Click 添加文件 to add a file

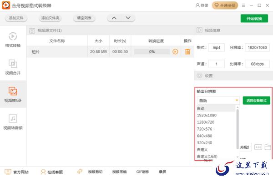16,18
